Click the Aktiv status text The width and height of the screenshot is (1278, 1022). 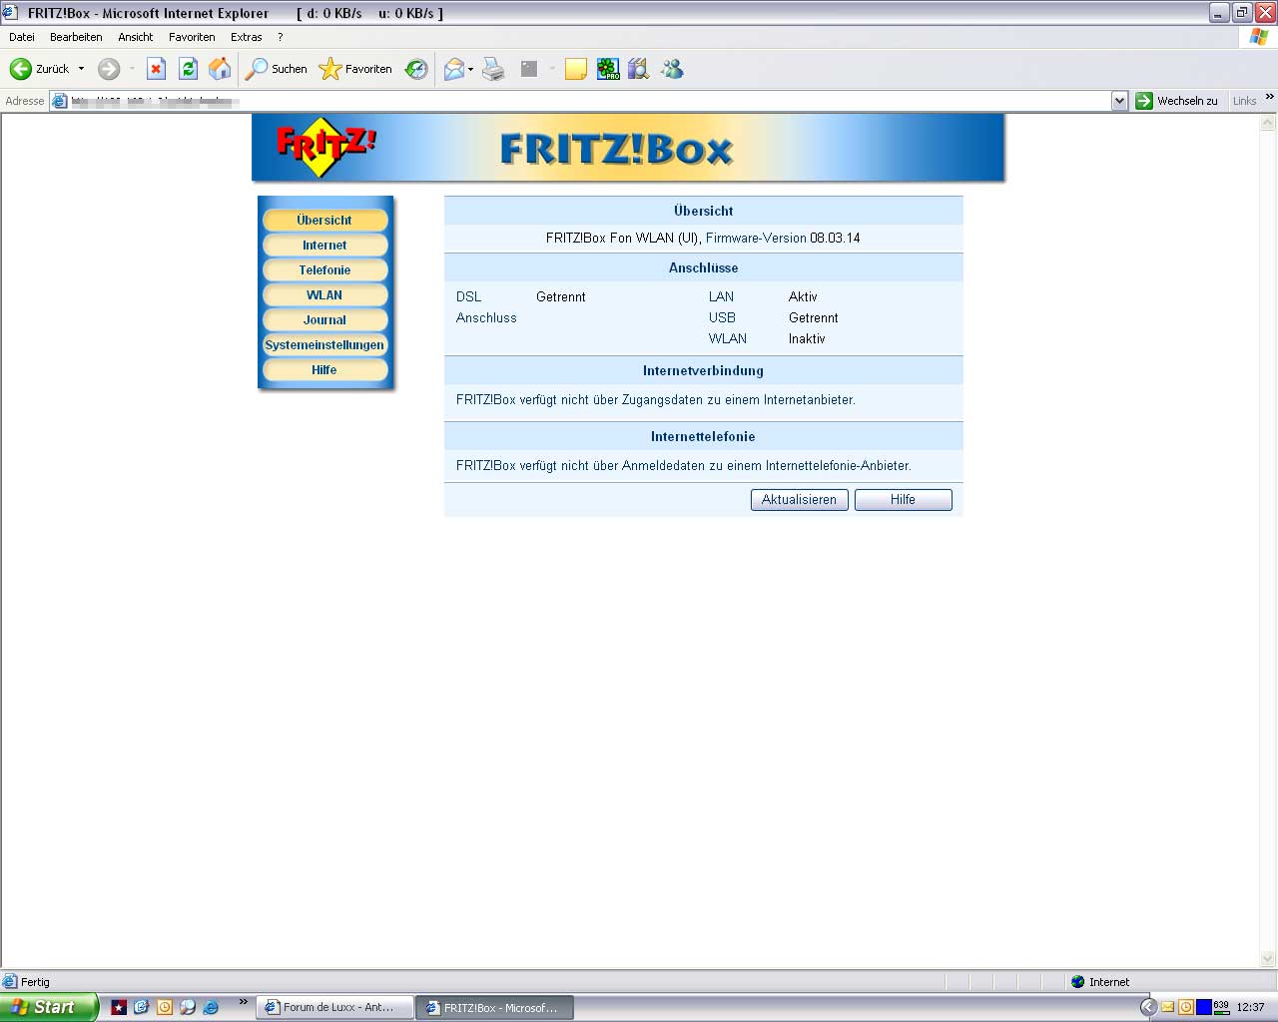803,297
